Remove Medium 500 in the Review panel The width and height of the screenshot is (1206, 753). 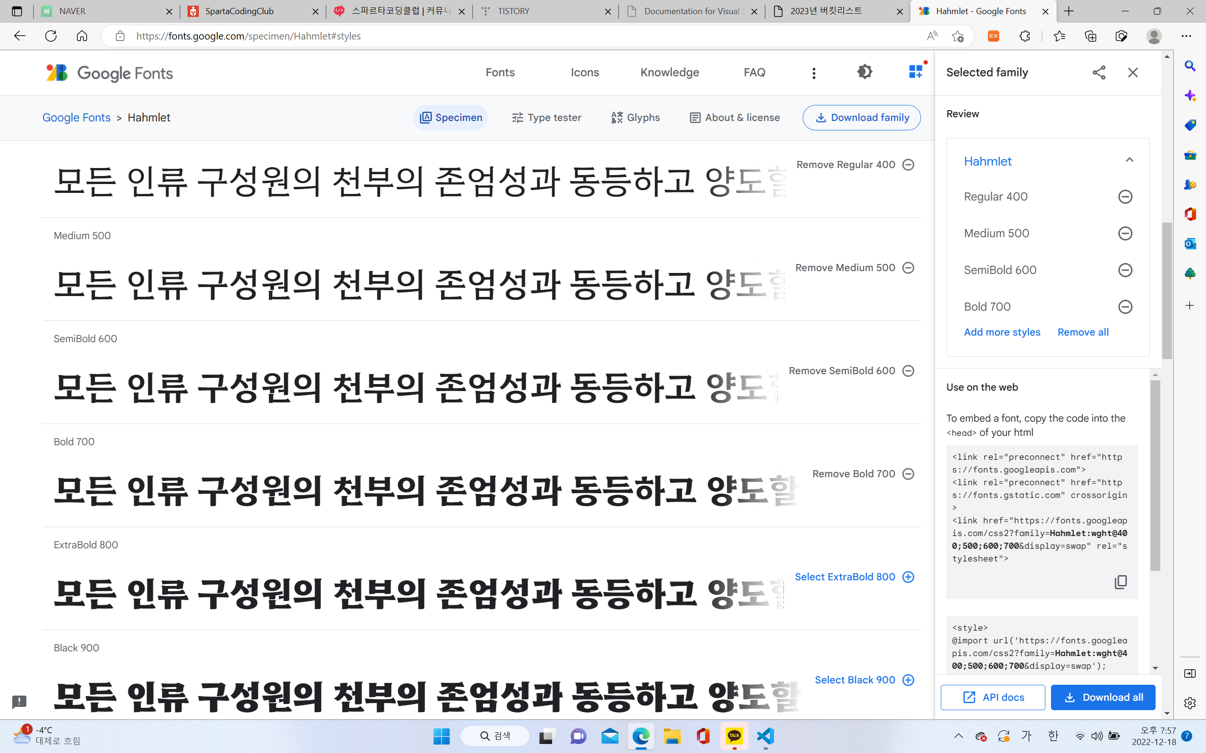[1125, 233]
